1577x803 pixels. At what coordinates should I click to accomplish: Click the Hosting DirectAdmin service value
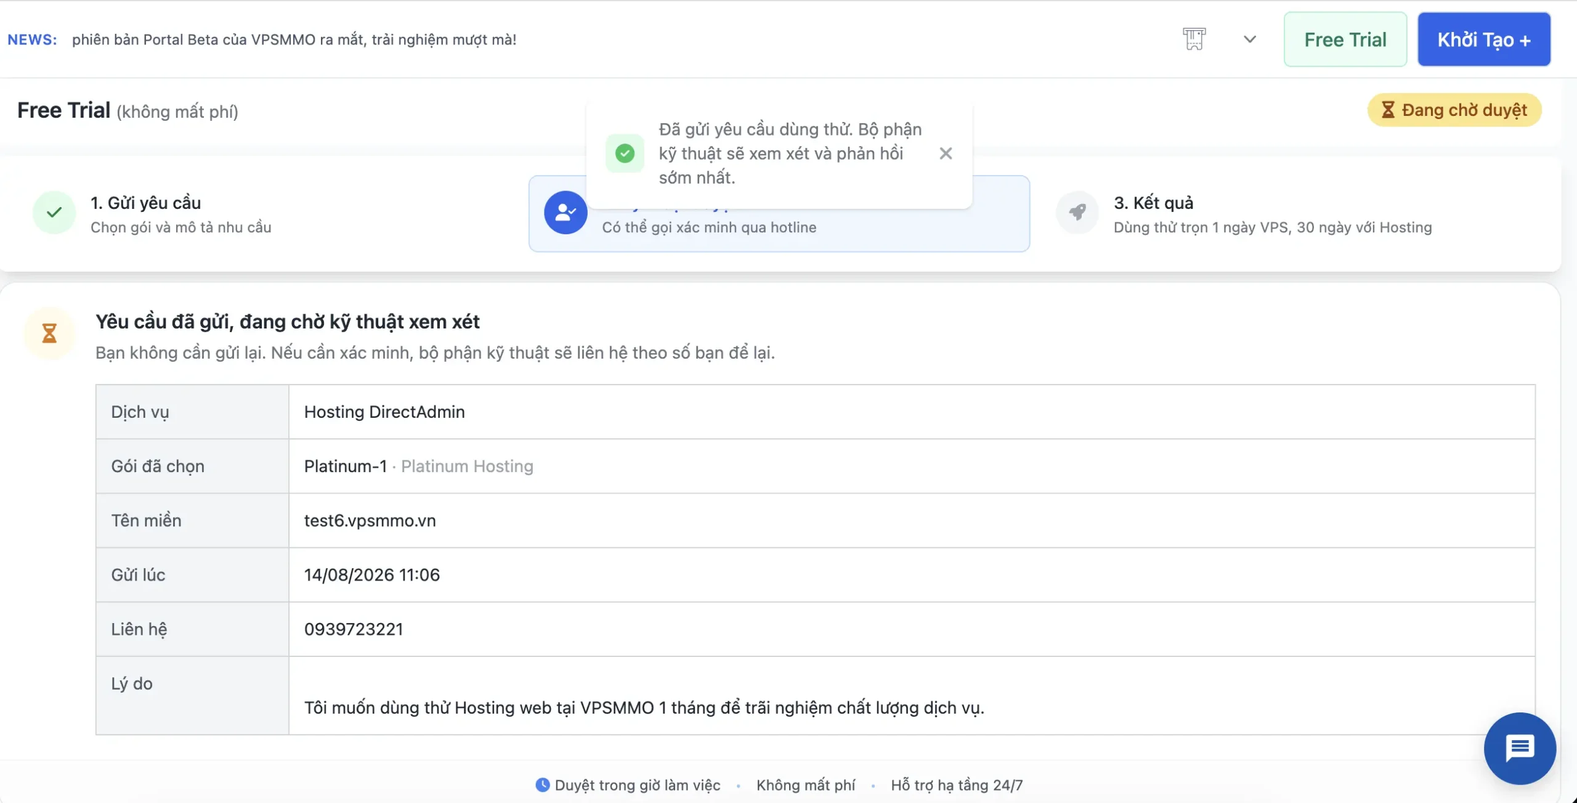pos(384,412)
